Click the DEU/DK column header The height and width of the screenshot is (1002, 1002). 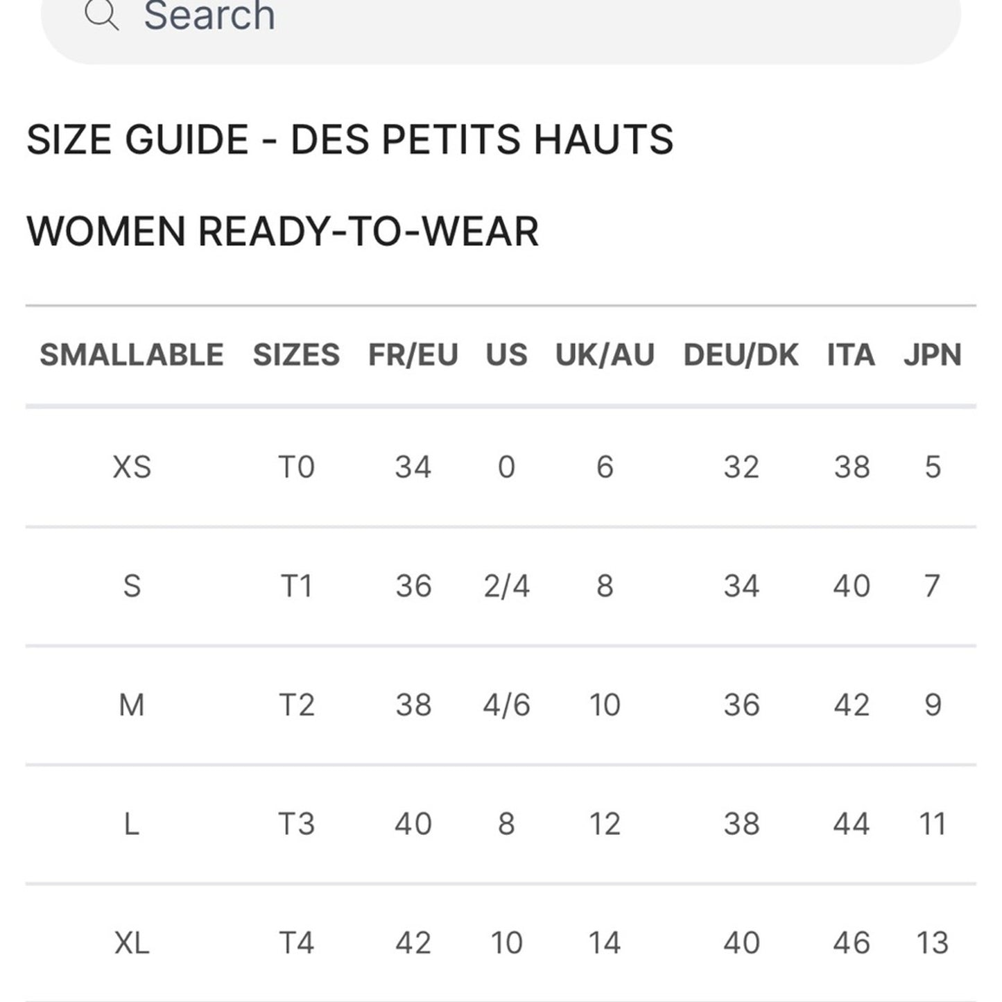(x=740, y=354)
